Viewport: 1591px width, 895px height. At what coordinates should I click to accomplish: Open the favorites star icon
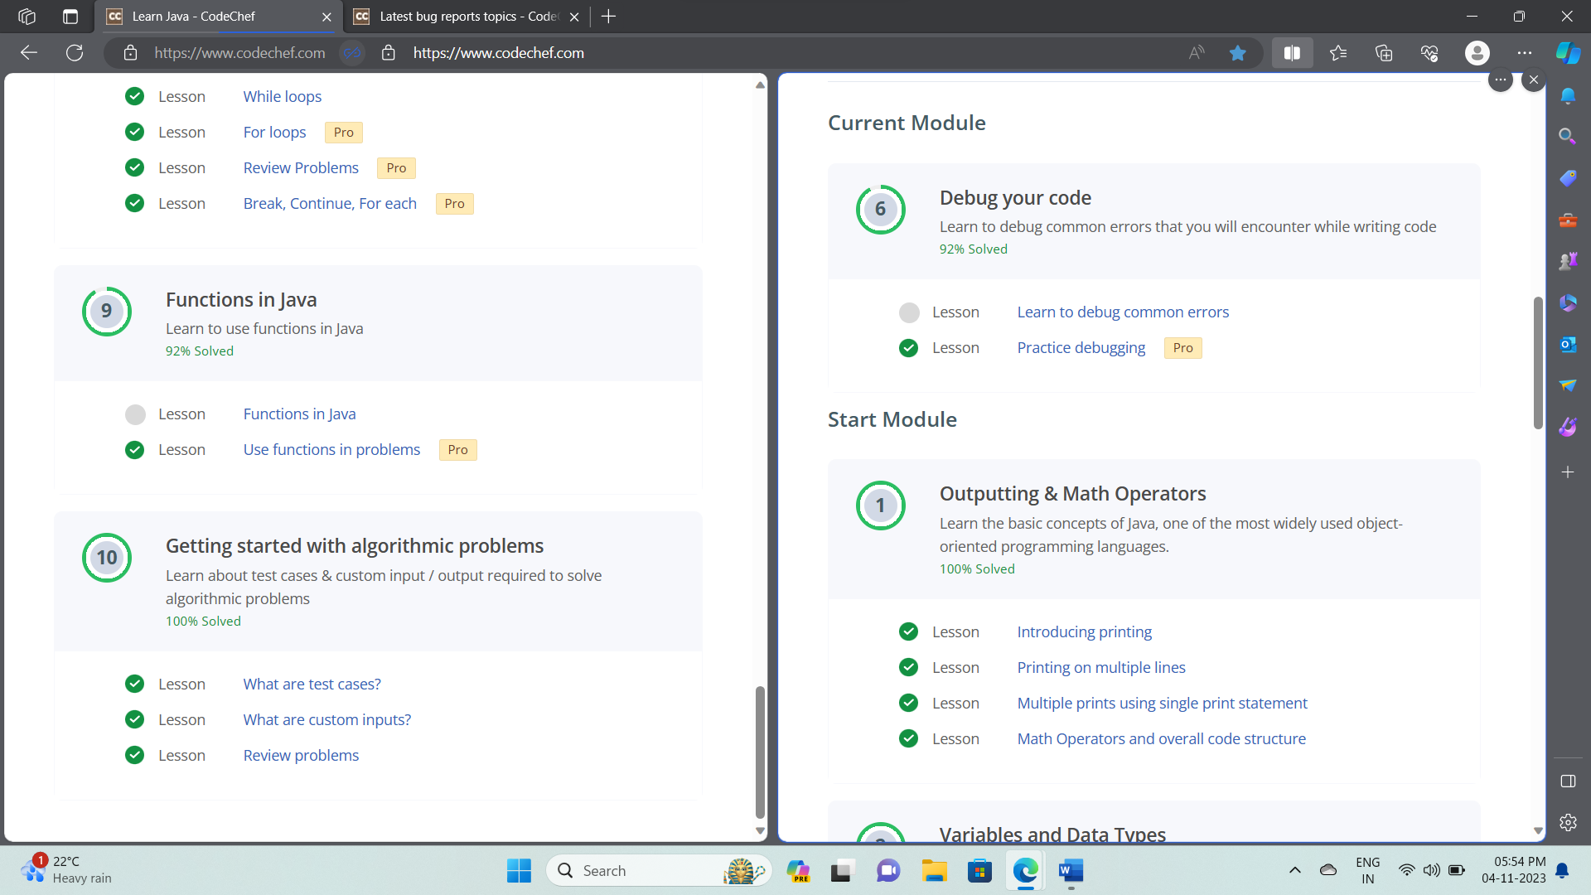pos(1337,53)
